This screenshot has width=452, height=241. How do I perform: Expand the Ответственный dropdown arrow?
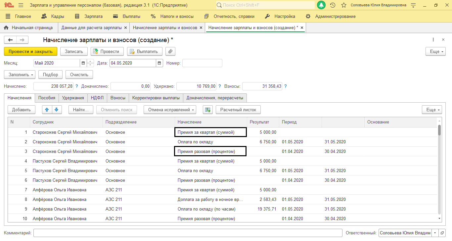pos(435,233)
